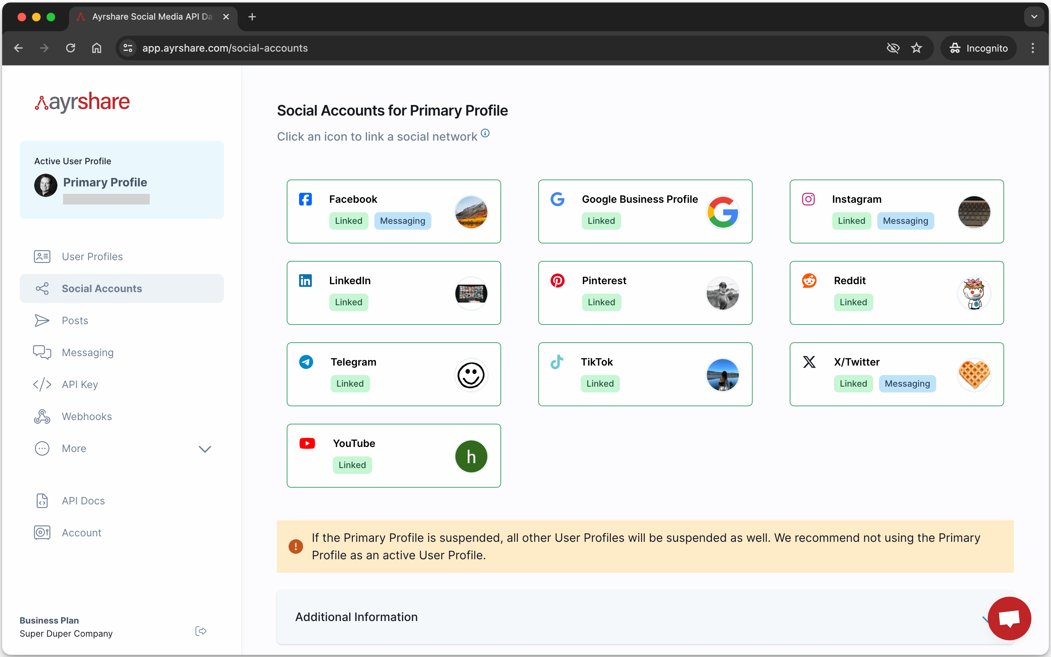Screen dimensions: 1051x657
Task: Click the API Docs document icon
Action: pos(42,501)
